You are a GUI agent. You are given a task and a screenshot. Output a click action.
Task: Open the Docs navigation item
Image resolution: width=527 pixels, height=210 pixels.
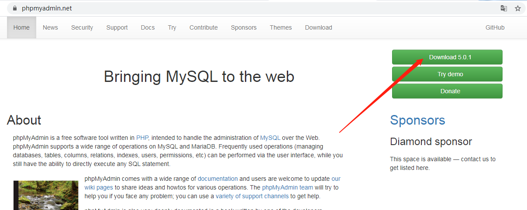[x=148, y=27]
